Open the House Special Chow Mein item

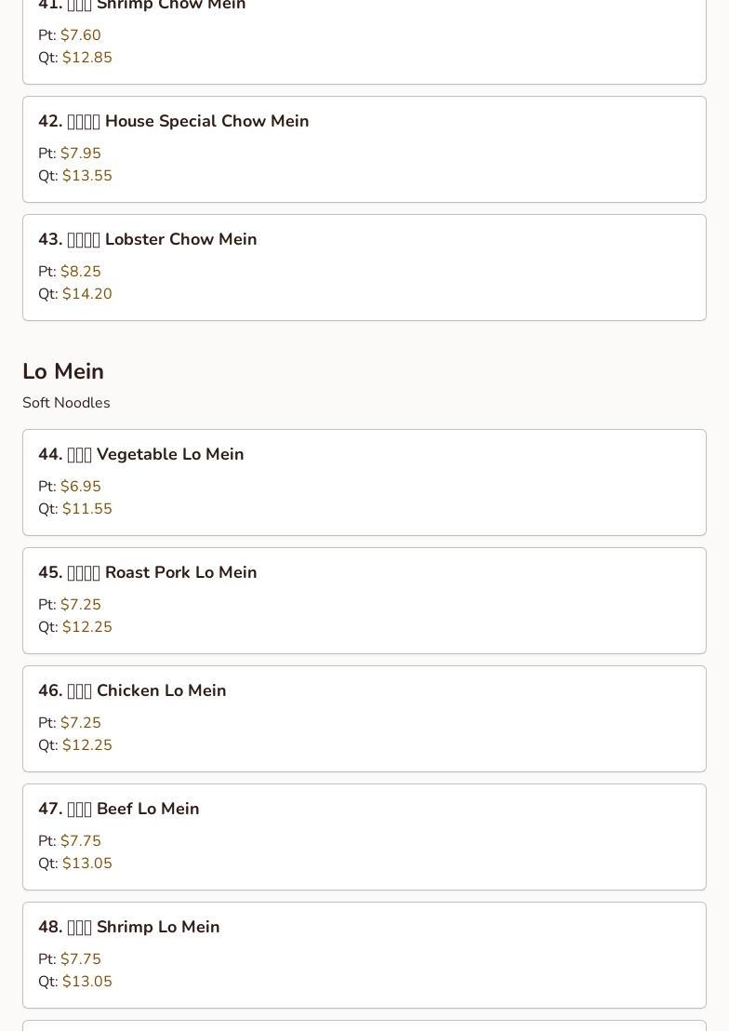(x=174, y=122)
